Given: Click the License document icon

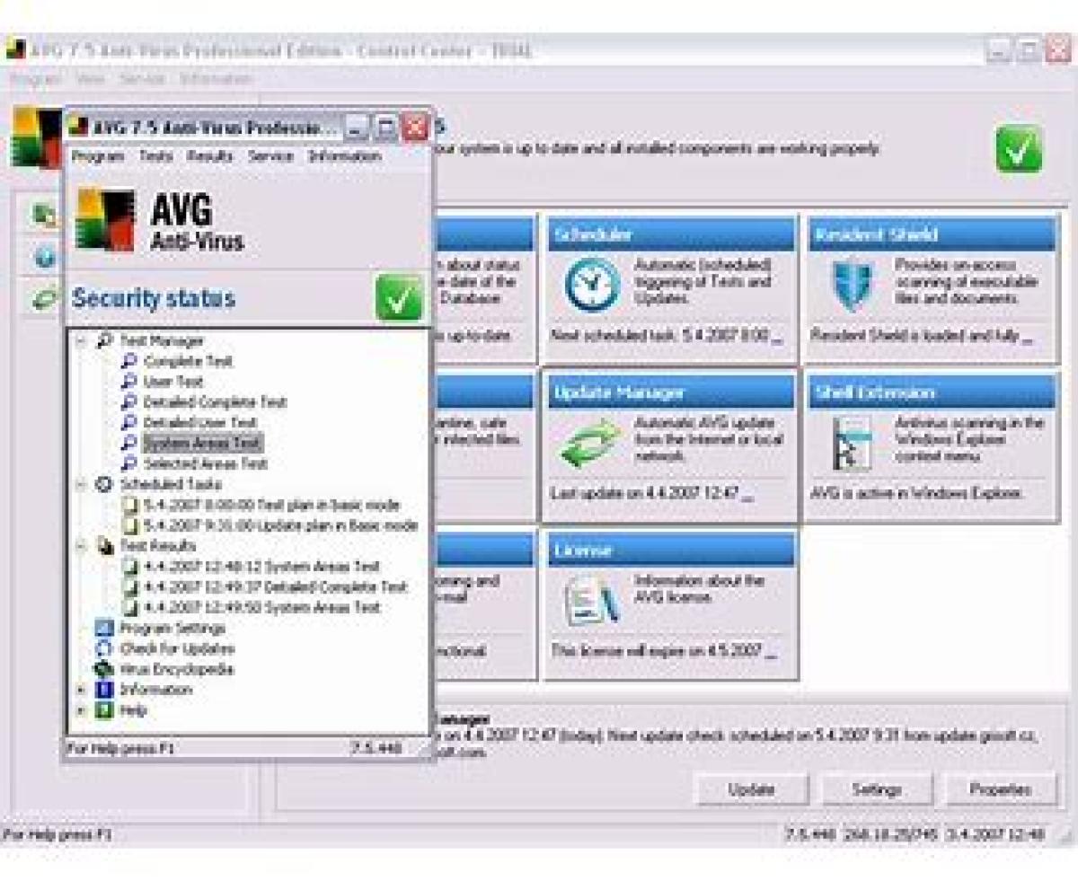Looking at the screenshot, I should 590,601.
